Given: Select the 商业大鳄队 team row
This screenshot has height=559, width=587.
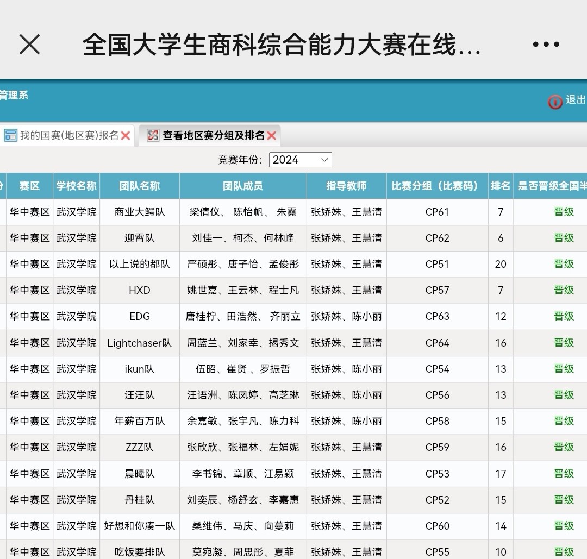Looking at the screenshot, I should (x=140, y=212).
